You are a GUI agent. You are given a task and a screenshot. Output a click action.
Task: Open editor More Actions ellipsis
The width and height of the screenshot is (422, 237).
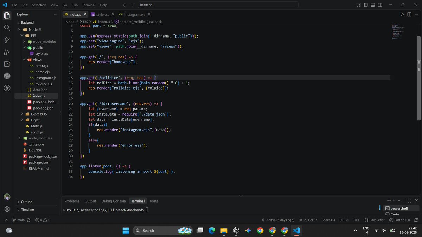(416, 14)
